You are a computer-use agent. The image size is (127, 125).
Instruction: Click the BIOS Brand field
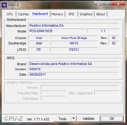point(74,64)
